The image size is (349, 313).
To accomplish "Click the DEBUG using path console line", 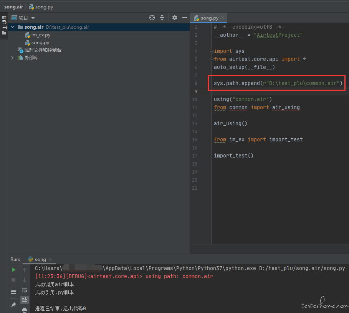I will [x=124, y=276].
